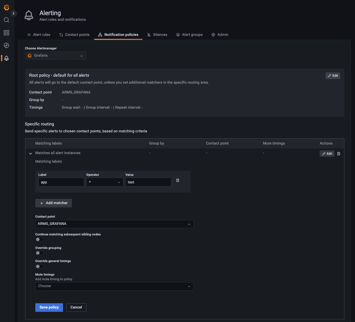Delete the app=test matcher trash icon
Viewport: 355px width, 322px height.
177,180
